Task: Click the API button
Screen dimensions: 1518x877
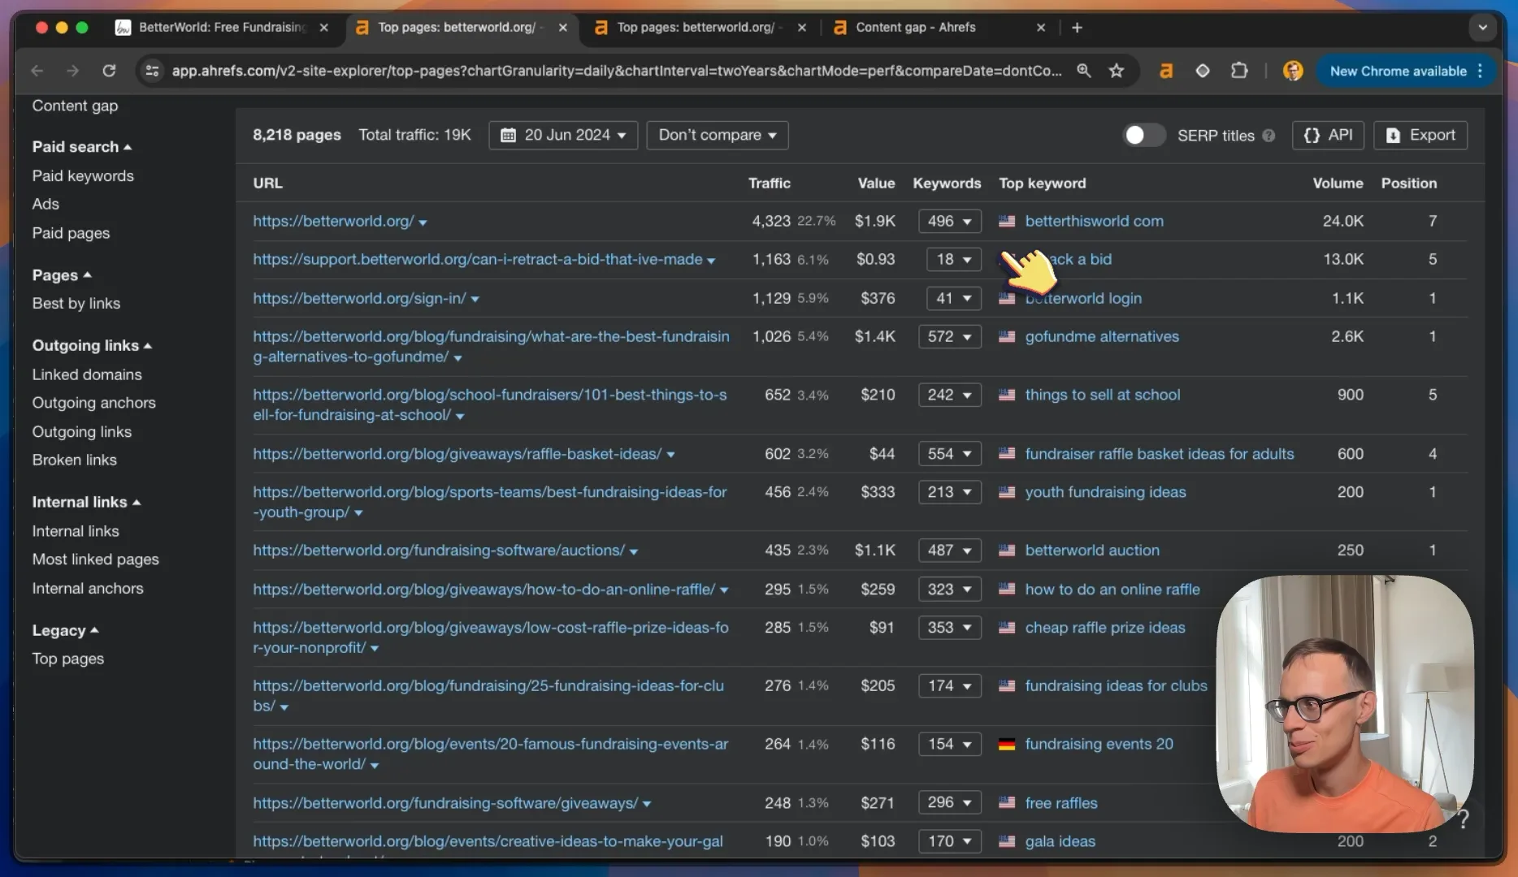Action: [x=1328, y=135]
